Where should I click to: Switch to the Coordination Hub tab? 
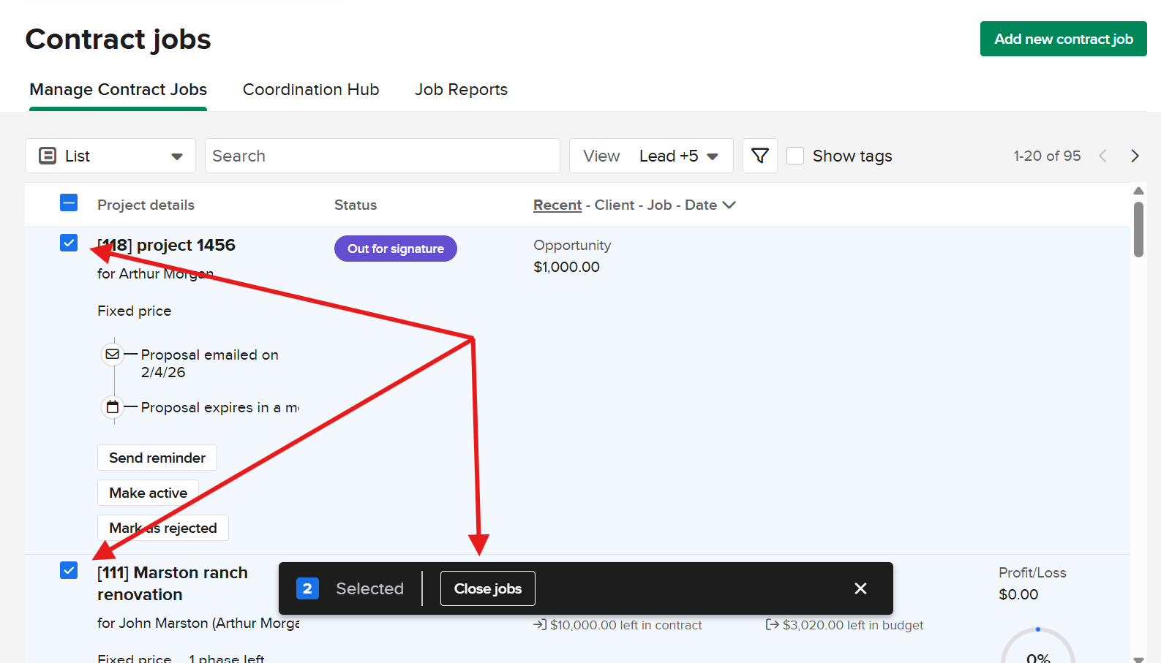(x=311, y=90)
